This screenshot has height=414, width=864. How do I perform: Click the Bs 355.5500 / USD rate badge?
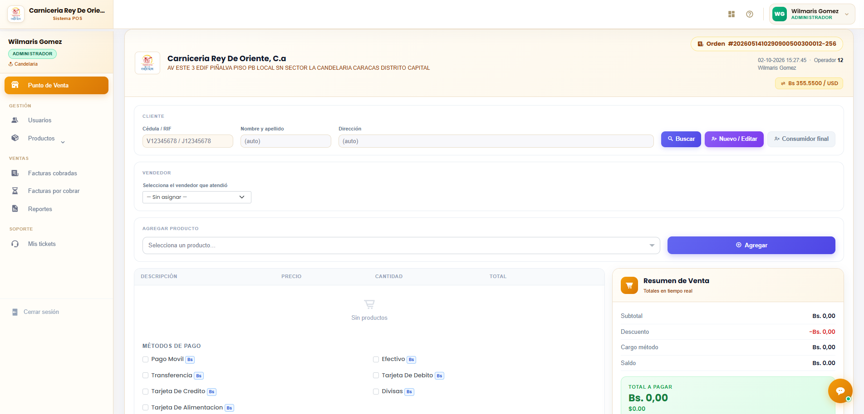(809, 83)
